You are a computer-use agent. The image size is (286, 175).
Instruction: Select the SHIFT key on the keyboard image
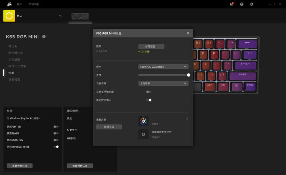243,76
